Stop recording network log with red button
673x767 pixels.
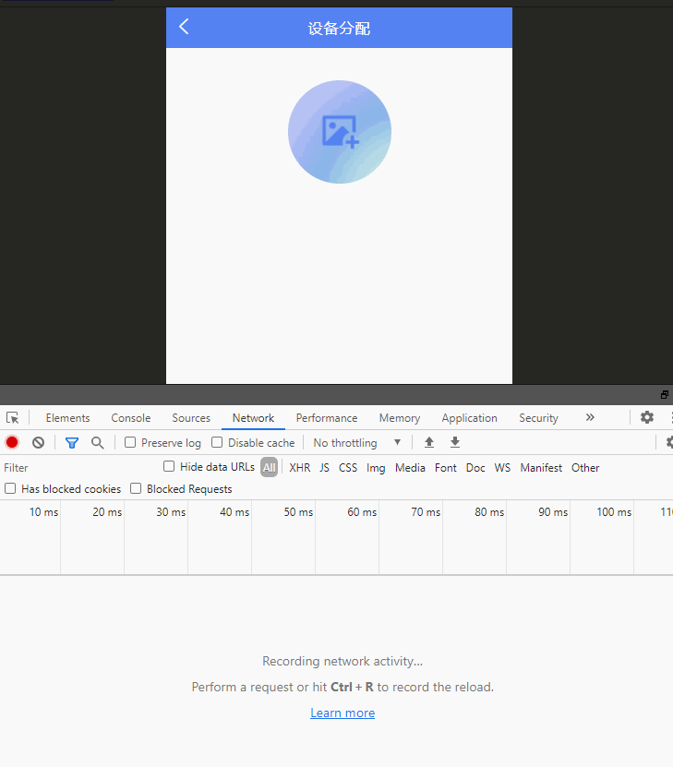click(12, 443)
